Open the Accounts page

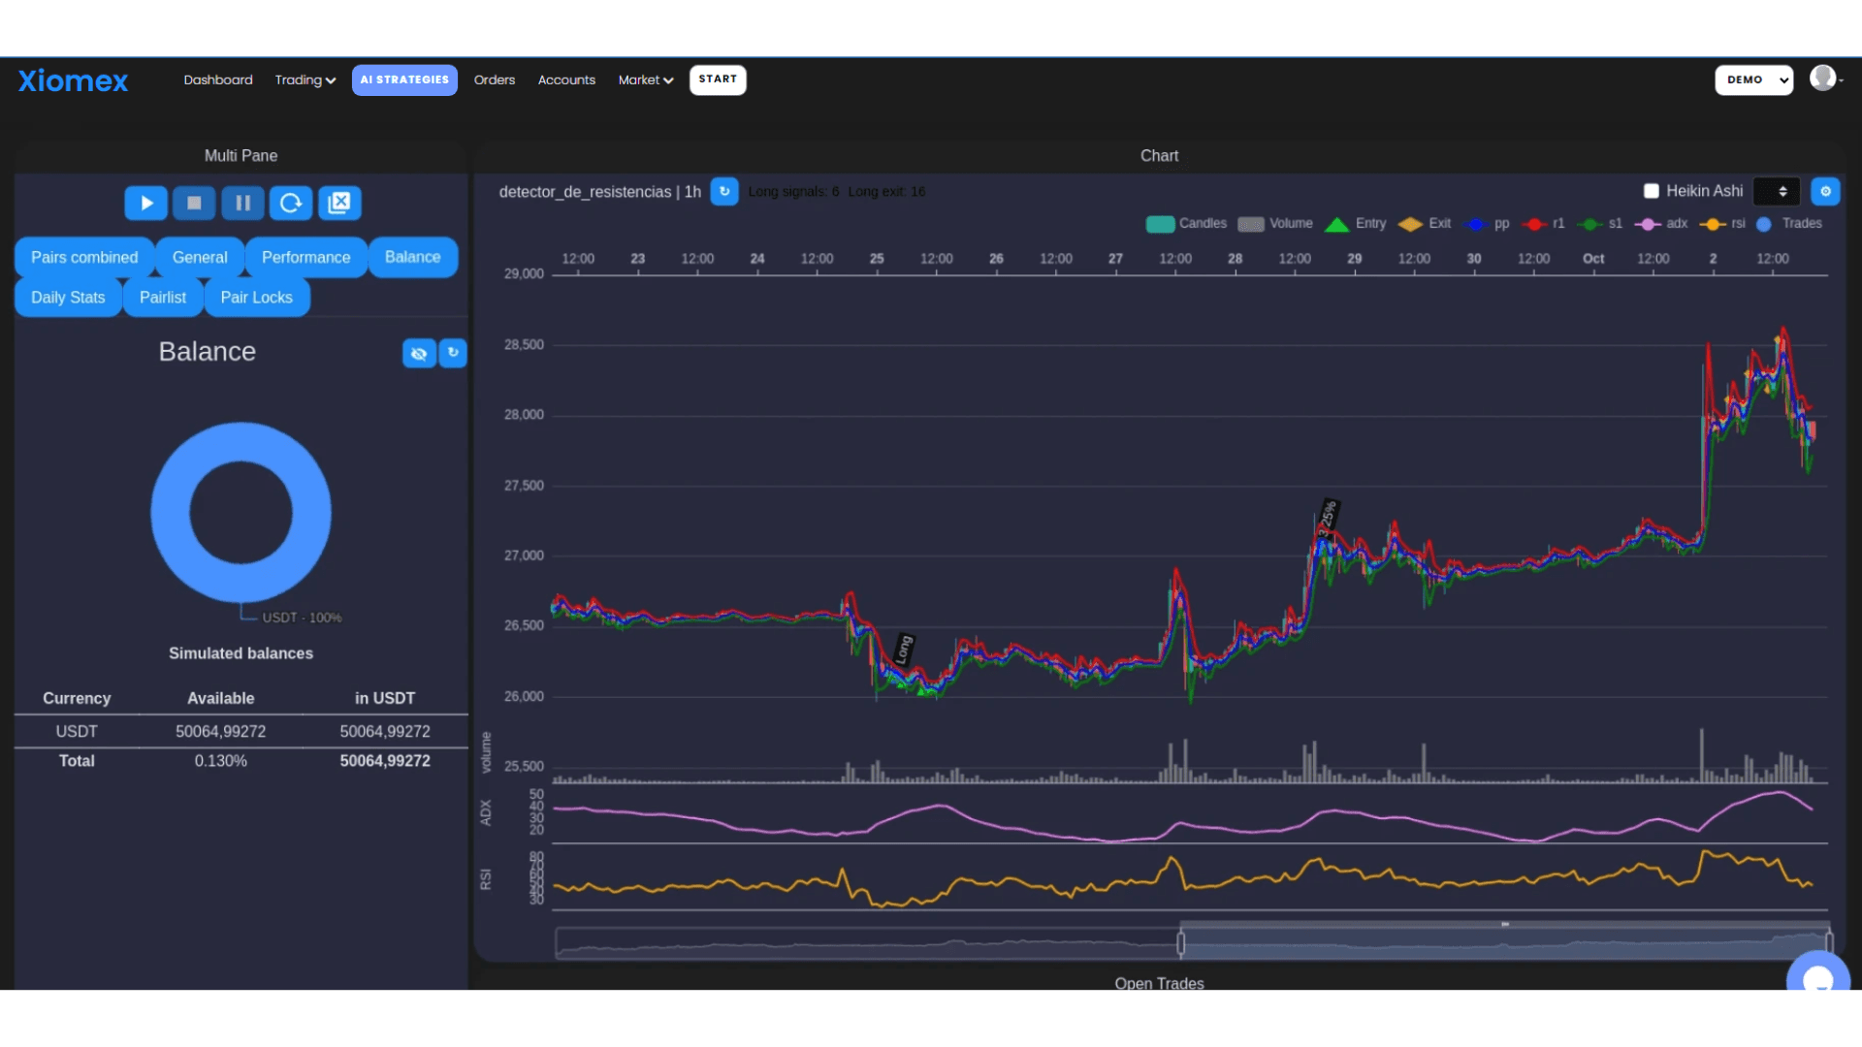coord(566,79)
